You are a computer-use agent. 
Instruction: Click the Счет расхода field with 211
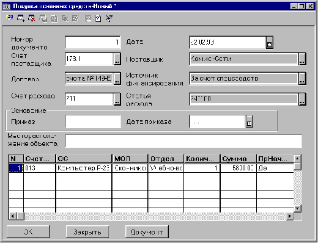[x=89, y=99]
